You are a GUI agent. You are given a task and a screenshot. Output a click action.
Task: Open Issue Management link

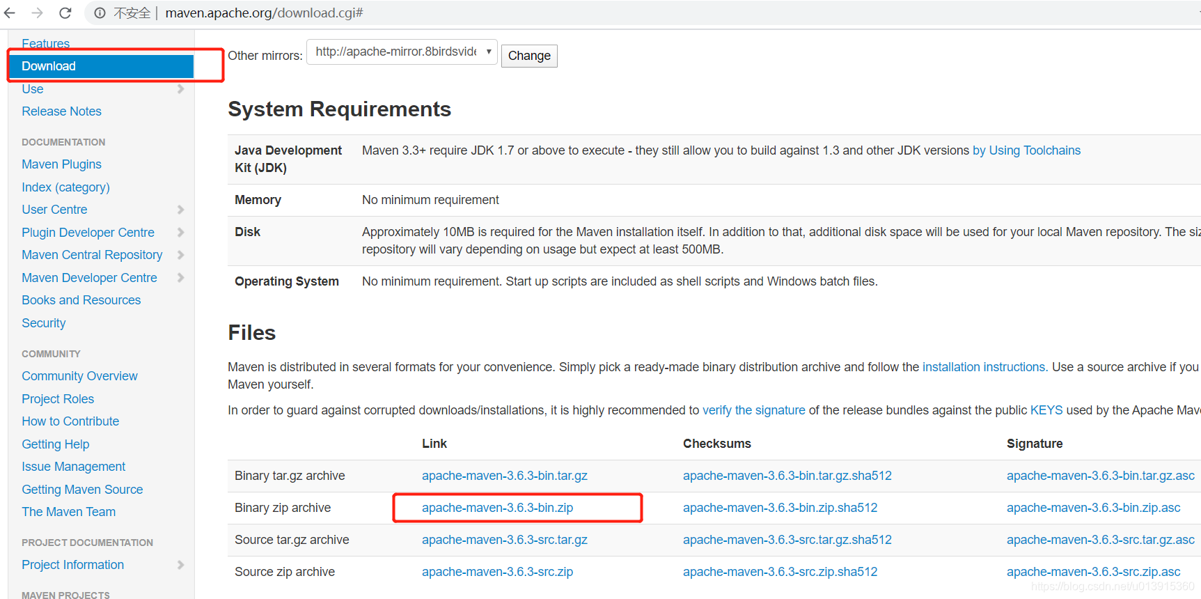(x=73, y=467)
